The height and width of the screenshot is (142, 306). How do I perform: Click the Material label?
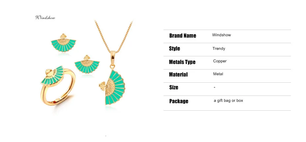point(178,74)
